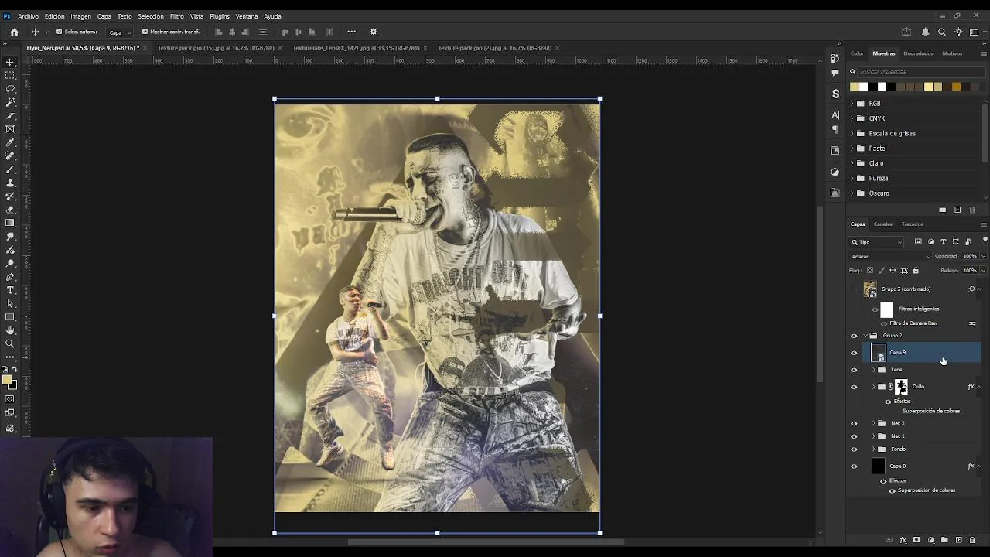Lock all with the padlock icon
The height and width of the screenshot is (557, 990).
tap(916, 270)
